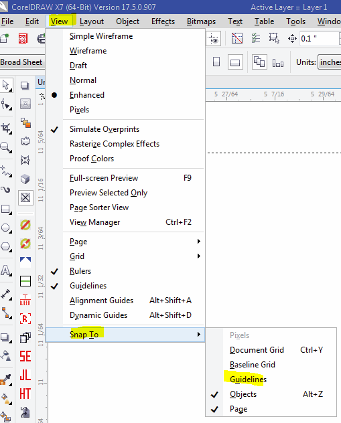Disable snapping to Page

click(271, 409)
